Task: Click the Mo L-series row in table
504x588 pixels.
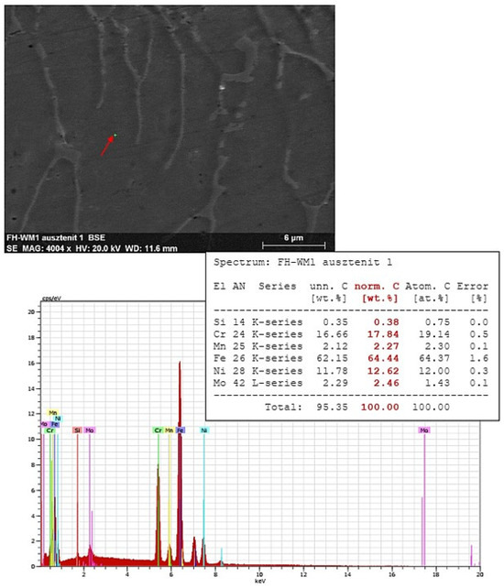Action: point(351,383)
